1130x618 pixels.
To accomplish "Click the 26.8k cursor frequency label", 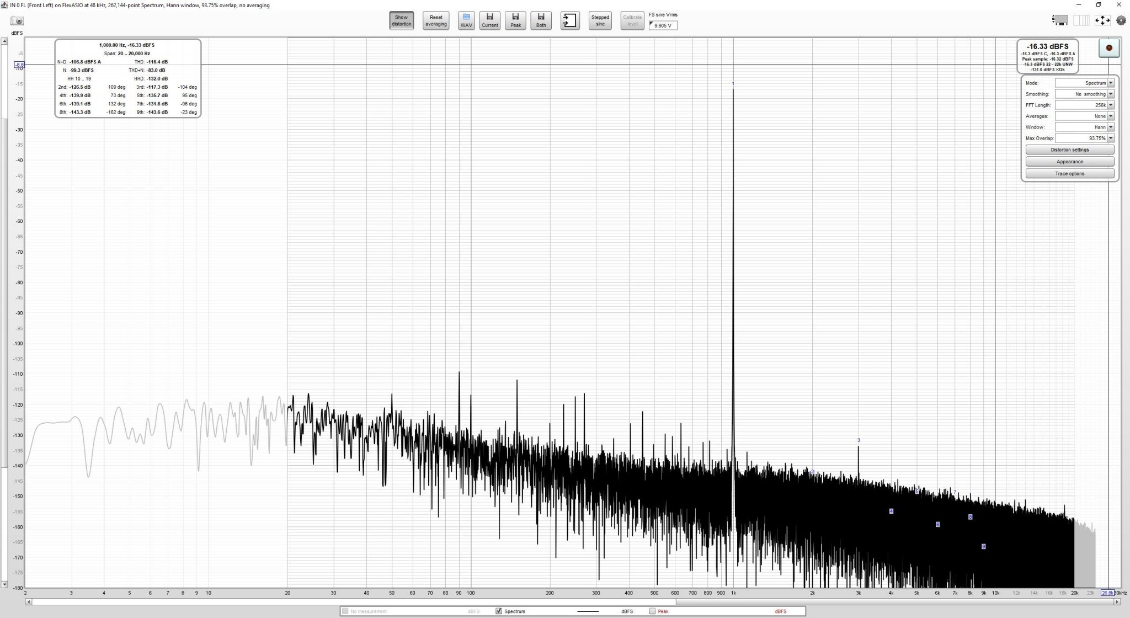I will 1107,593.
